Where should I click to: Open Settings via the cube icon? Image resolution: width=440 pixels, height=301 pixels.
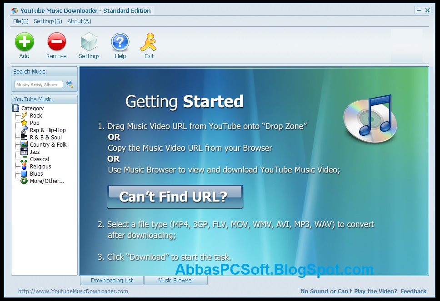89,42
